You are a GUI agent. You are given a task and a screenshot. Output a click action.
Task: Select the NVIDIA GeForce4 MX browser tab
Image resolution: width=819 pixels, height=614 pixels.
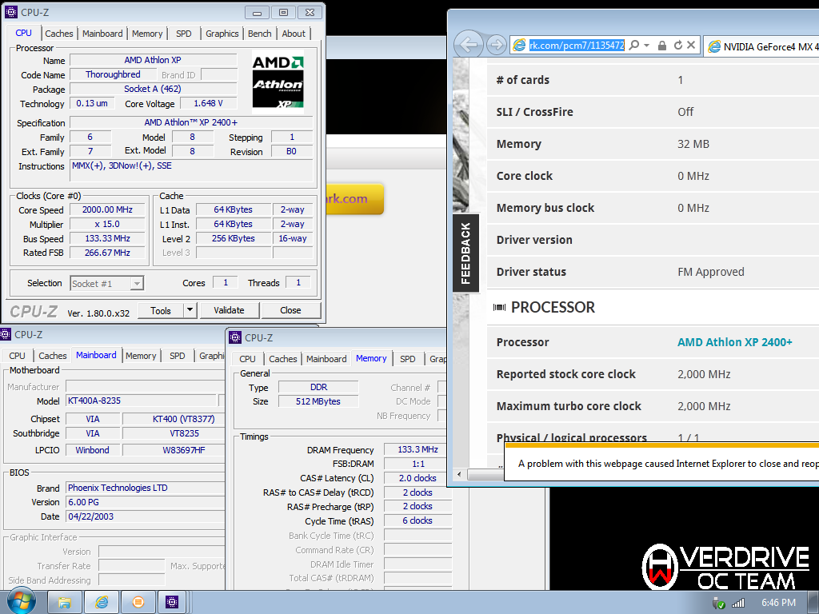(761, 46)
